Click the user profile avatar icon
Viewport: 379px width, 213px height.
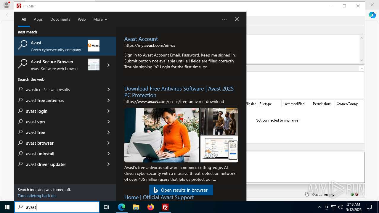[6, 4]
